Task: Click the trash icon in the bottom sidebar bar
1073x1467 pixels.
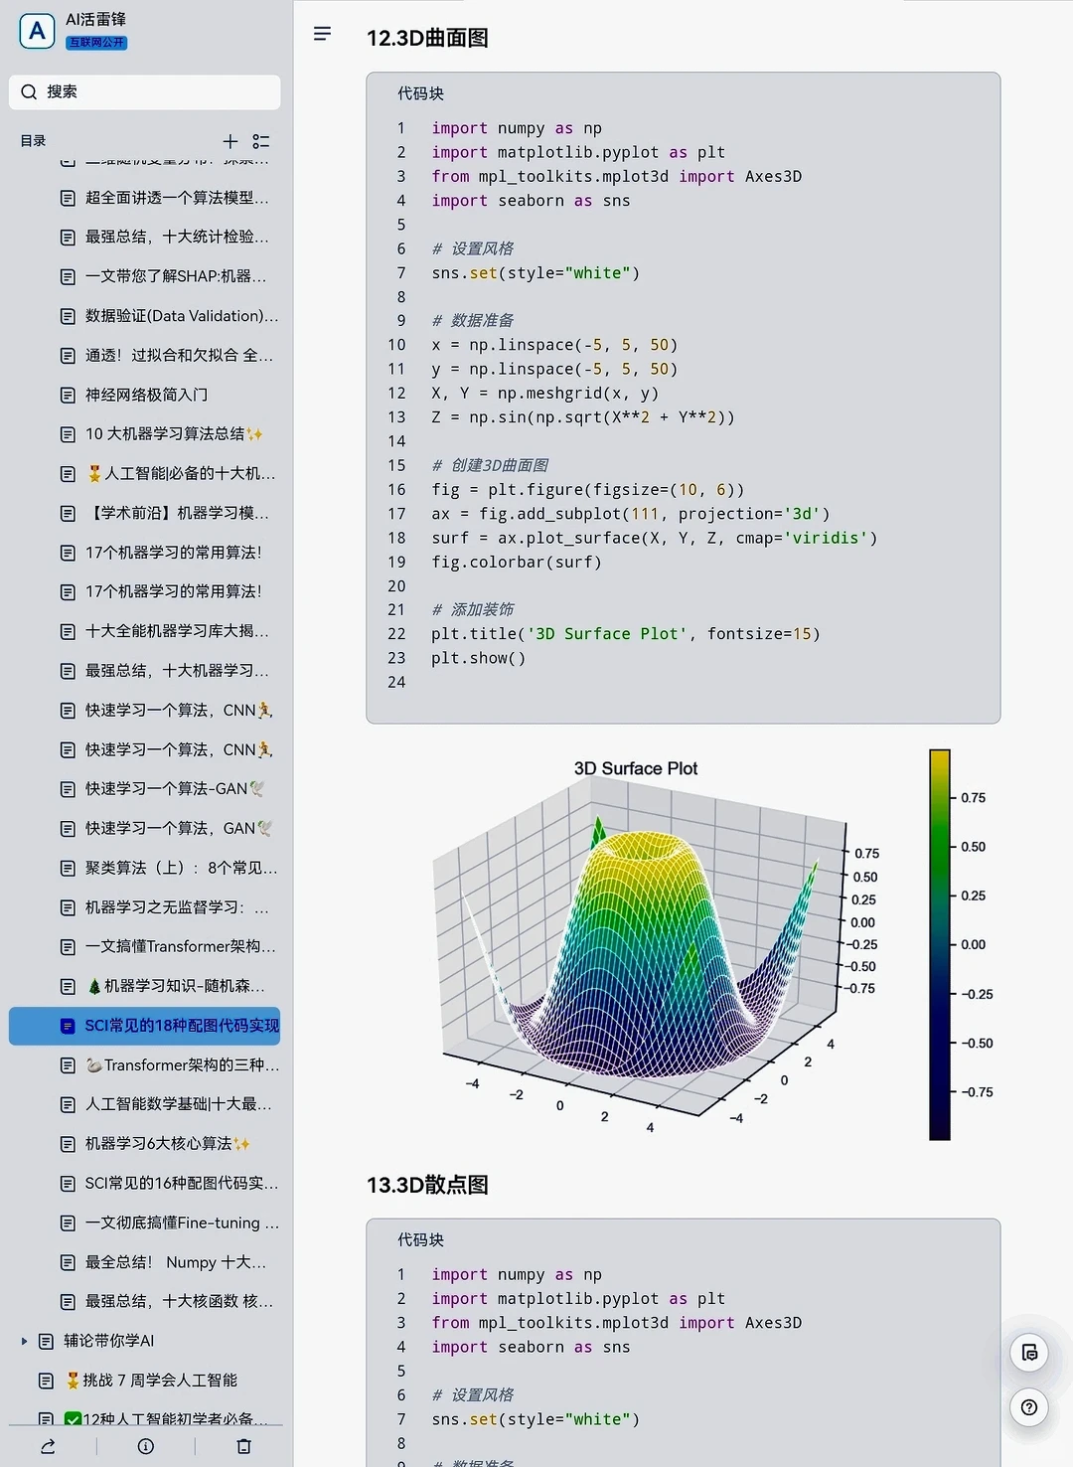Action: pyautogui.click(x=243, y=1446)
